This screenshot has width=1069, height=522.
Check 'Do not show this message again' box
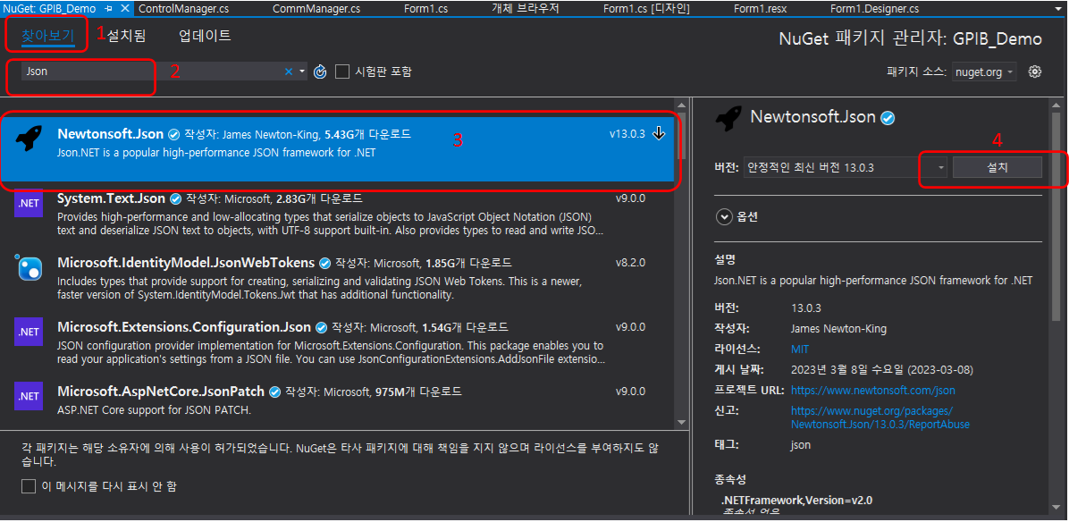point(29,486)
